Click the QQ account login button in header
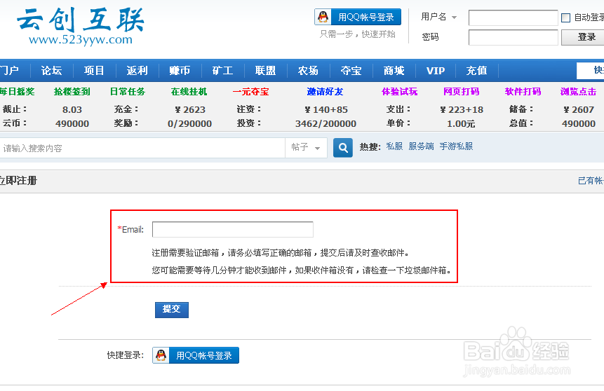 pyautogui.click(x=358, y=18)
